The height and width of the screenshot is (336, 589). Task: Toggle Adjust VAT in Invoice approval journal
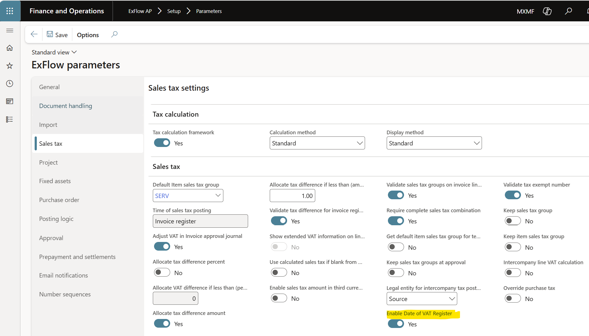(162, 247)
